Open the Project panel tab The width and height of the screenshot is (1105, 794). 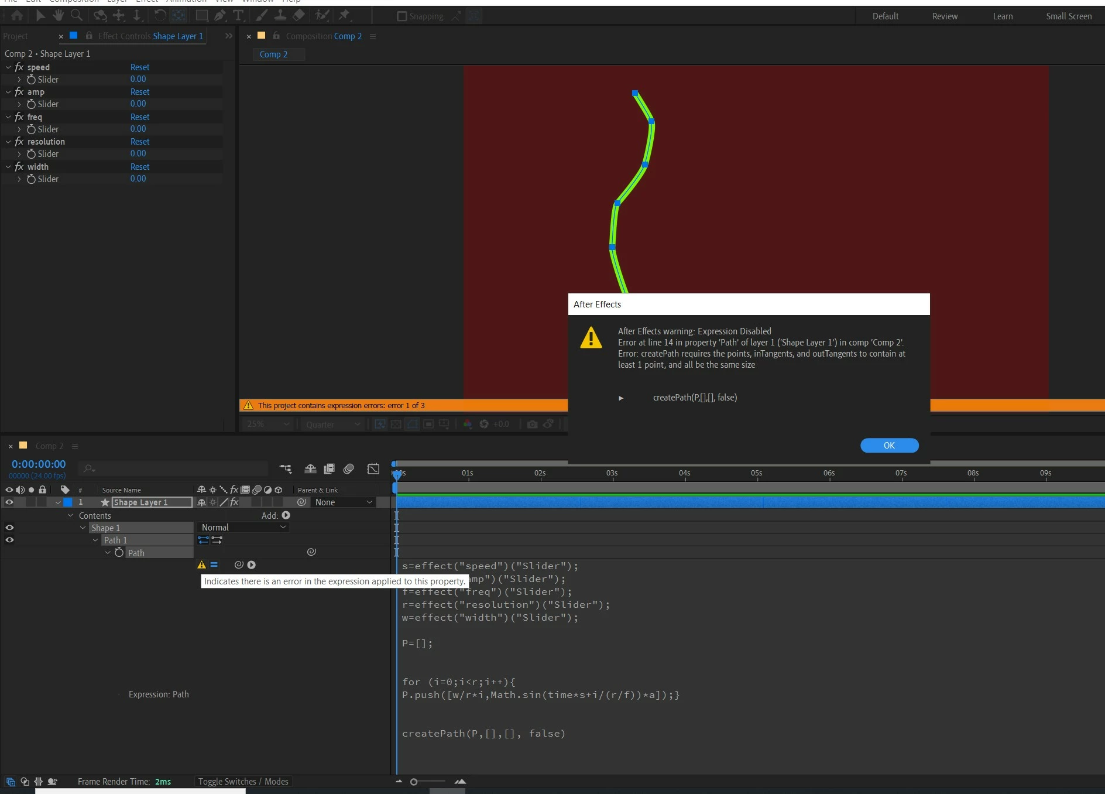click(15, 36)
